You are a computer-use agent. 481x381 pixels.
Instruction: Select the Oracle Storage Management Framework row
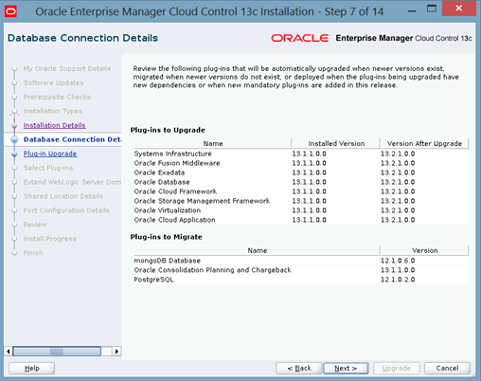pyautogui.click(x=301, y=201)
